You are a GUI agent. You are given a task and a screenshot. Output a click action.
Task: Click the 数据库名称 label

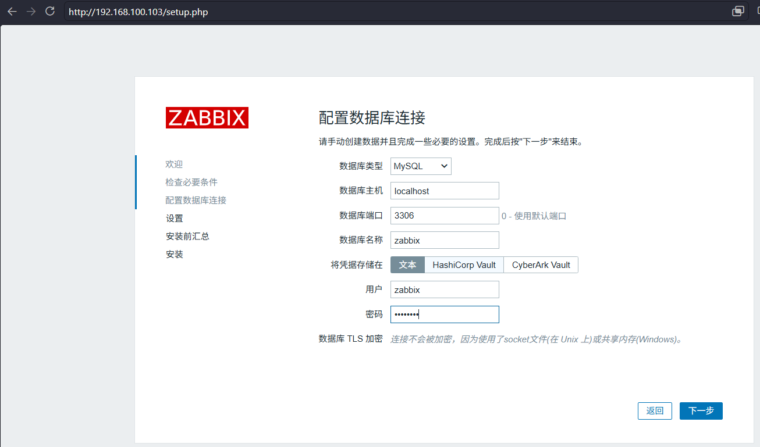pyautogui.click(x=361, y=240)
